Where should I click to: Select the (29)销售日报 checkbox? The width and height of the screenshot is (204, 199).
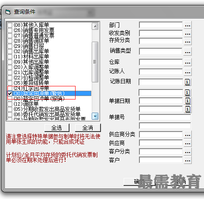coord(10,46)
